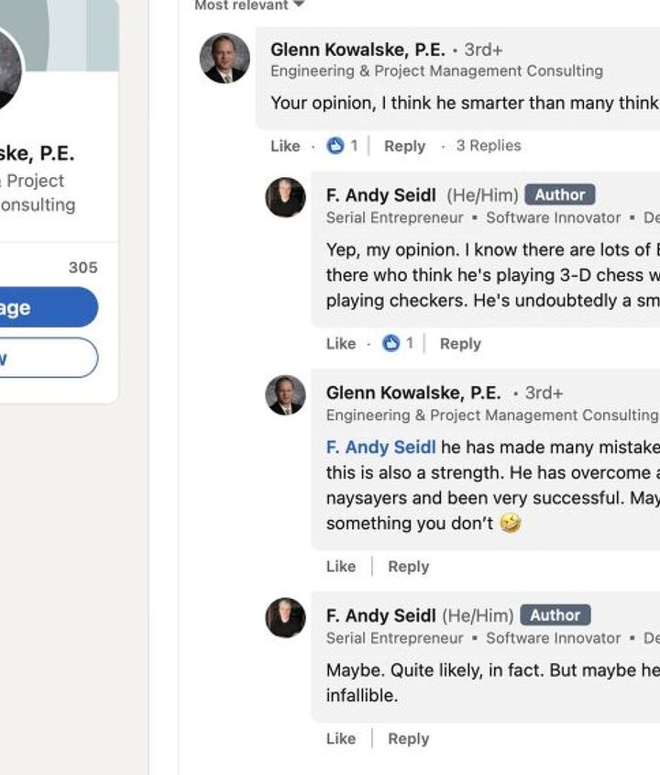
Task: Reply to the 'Yep, my opinion' comment
Action: coord(460,344)
